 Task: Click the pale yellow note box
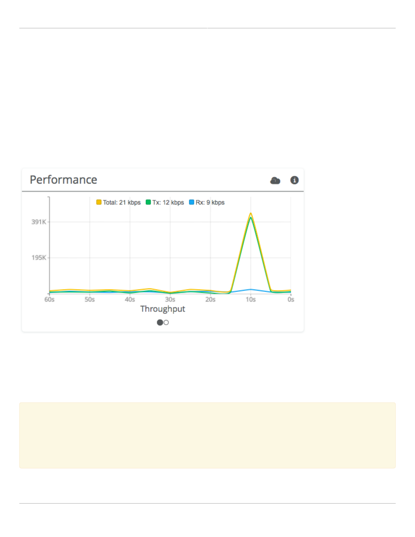(x=207, y=435)
